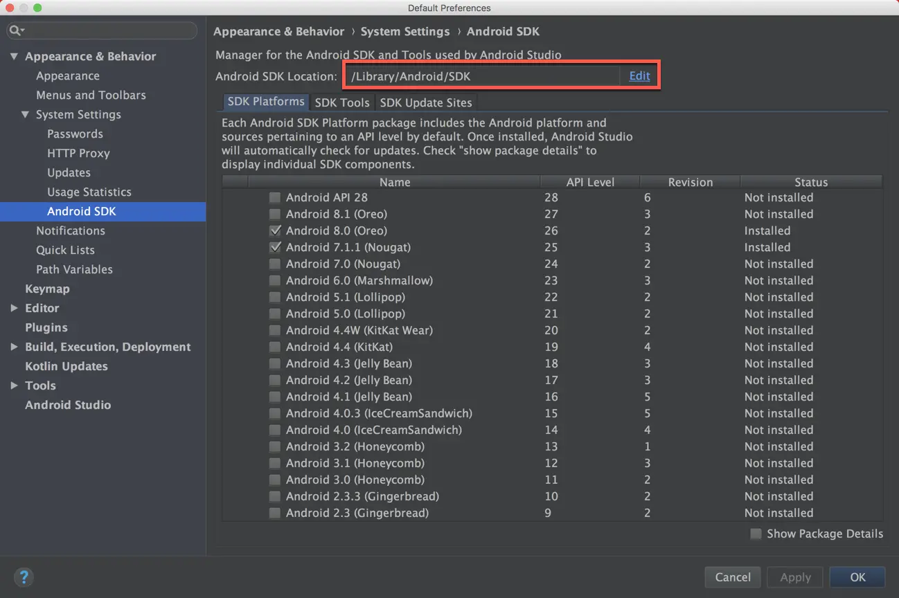
Task: Check the Android API 28 checkbox
Action: [275, 198]
